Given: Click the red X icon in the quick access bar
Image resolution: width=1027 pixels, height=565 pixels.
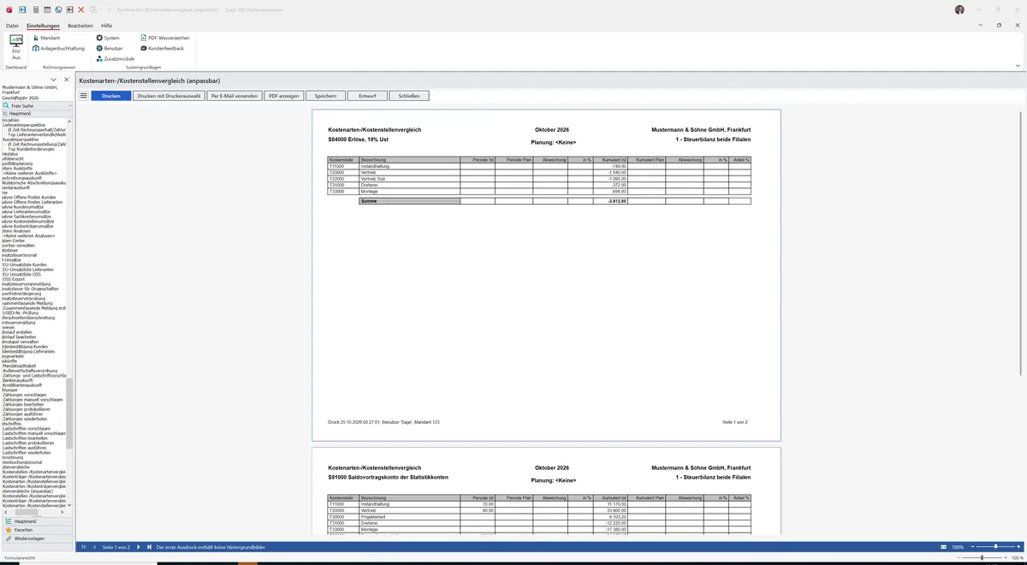Looking at the screenshot, I should tap(80, 9).
